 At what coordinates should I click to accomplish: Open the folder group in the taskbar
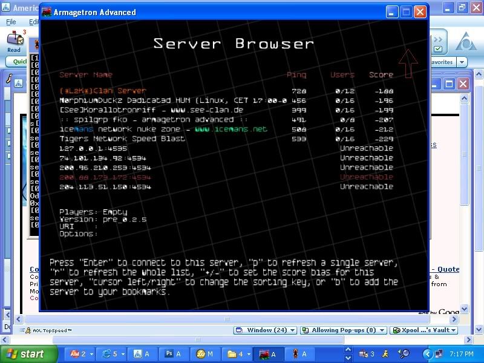point(237,354)
